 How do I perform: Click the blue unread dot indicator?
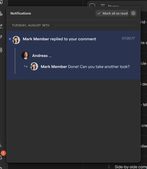[10, 39]
